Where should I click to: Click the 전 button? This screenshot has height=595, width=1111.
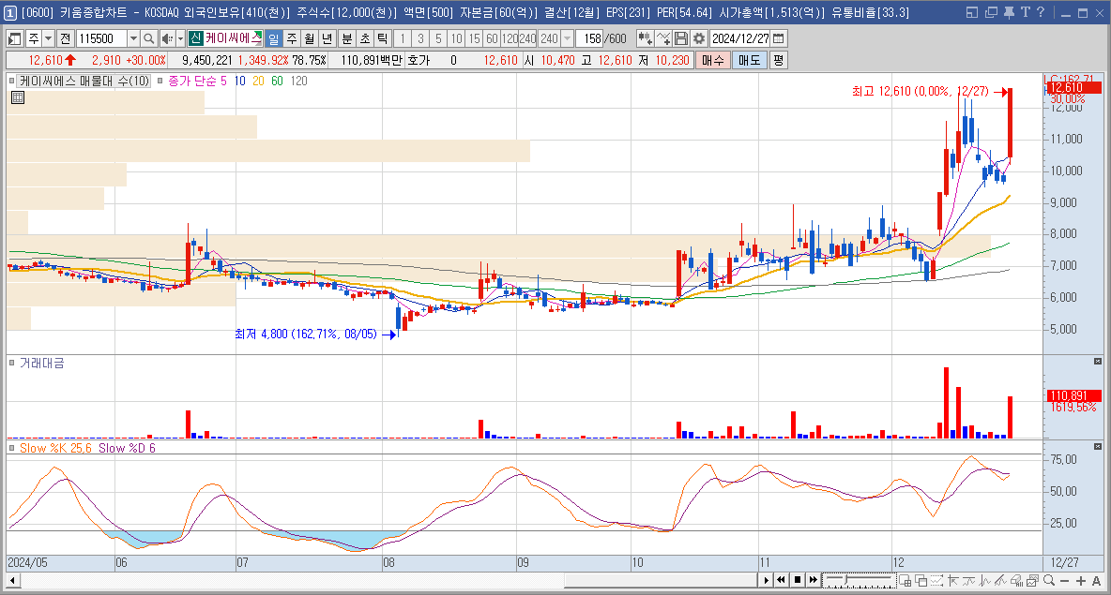click(x=65, y=39)
